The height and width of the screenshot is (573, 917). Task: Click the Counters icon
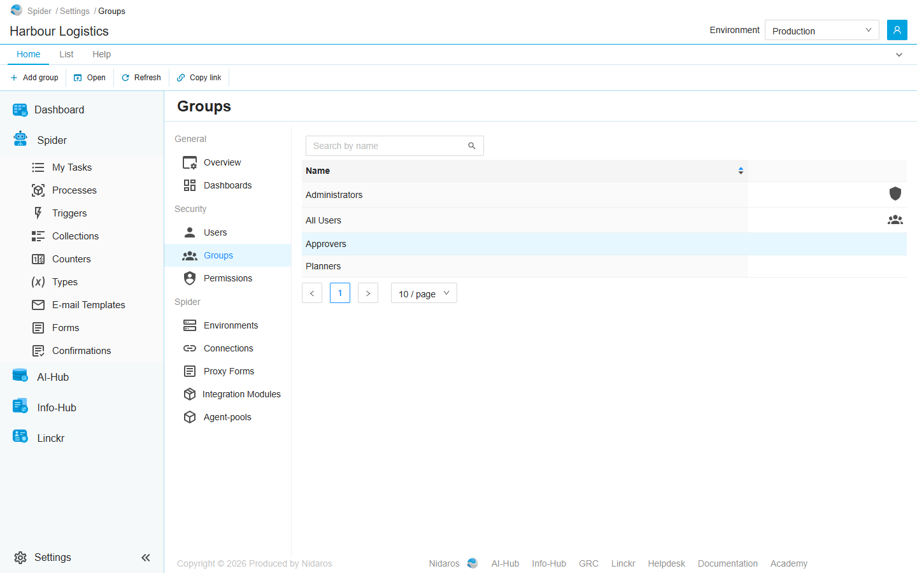click(38, 259)
